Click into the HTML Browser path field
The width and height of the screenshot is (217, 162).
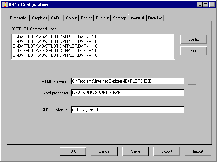(x=128, y=81)
